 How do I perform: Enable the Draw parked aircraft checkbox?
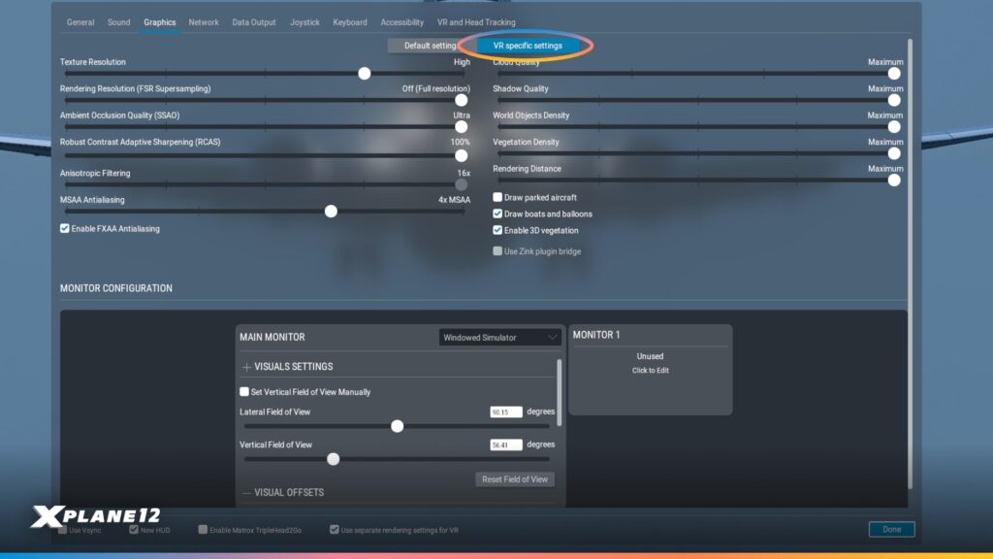(497, 196)
